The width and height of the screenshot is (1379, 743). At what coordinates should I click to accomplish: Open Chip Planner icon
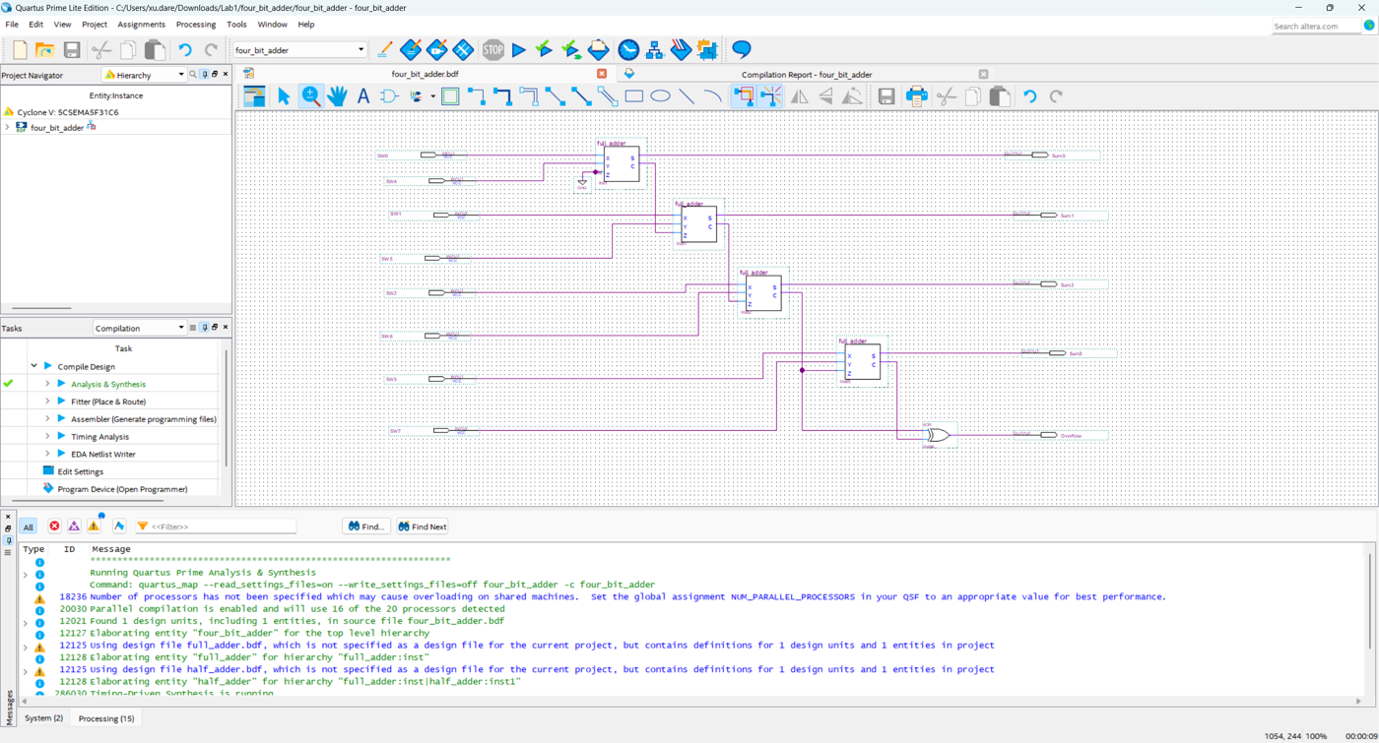[463, 49]
